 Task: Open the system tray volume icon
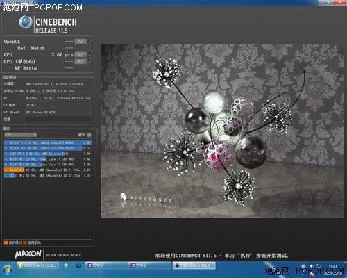pos(311,266)
